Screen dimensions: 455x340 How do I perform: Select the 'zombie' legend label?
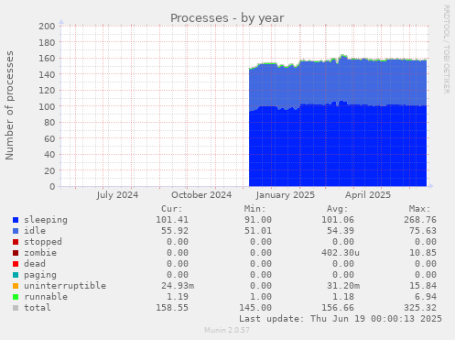pos(40,253)
